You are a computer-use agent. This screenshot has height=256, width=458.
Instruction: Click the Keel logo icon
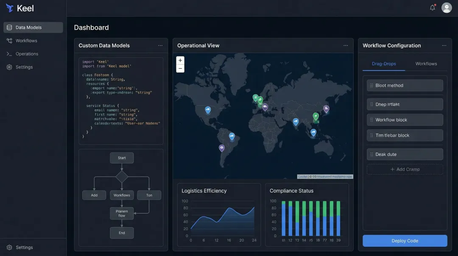tap(9, 8)
